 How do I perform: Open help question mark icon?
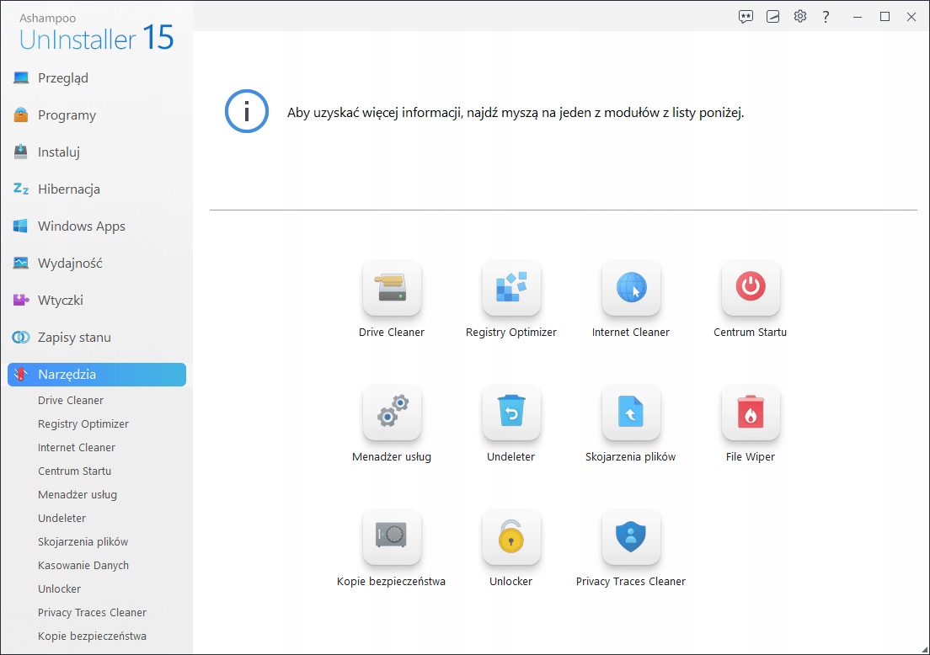(x=826, y=16)
